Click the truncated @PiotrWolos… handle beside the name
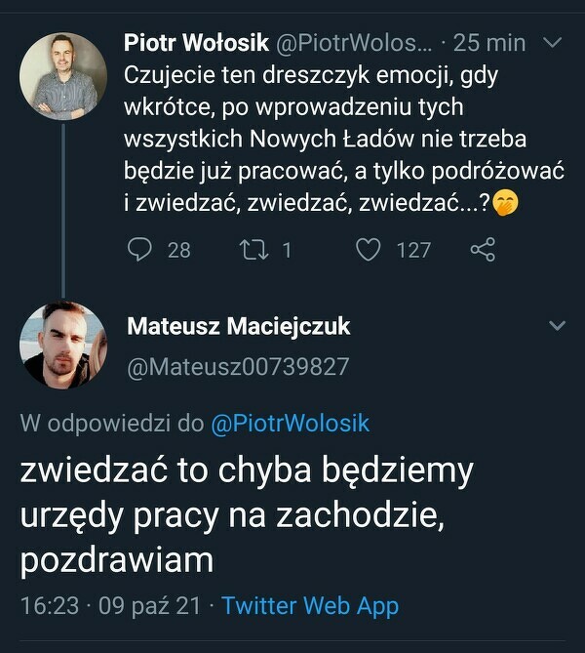Image resolution: width=585 pixels, height=653 pixels. click(x=346, y=43)
